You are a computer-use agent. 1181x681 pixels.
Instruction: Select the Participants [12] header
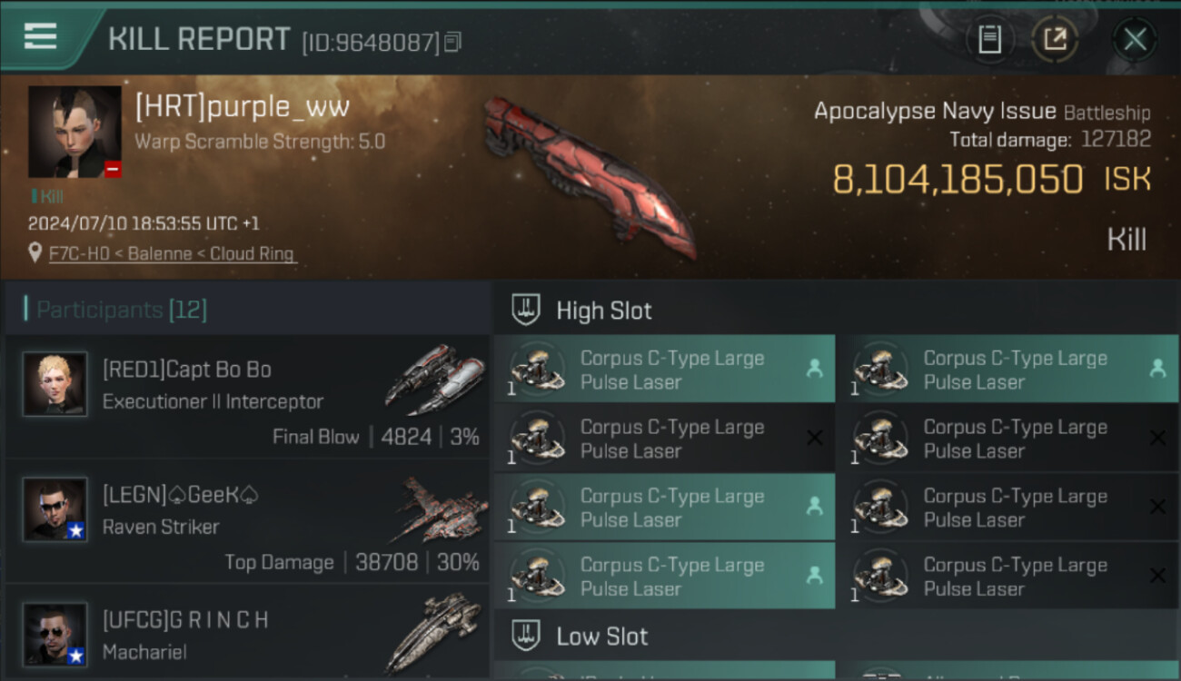coord(122,310)
